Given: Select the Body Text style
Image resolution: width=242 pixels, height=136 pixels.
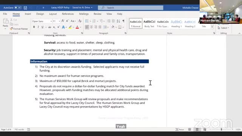Looking at the screenshot, I should [x=149, y=23].
